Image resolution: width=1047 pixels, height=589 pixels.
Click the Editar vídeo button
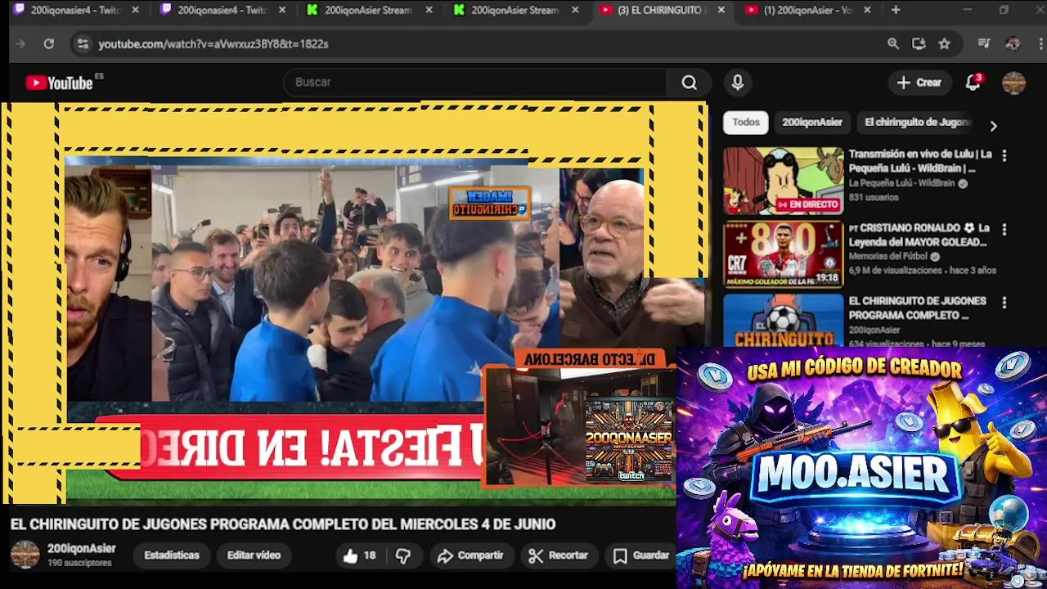click(x=254, y=555)
